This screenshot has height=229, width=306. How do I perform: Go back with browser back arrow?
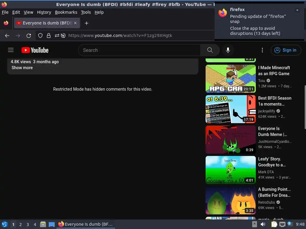pyautogui.click(x=7, y=36)
